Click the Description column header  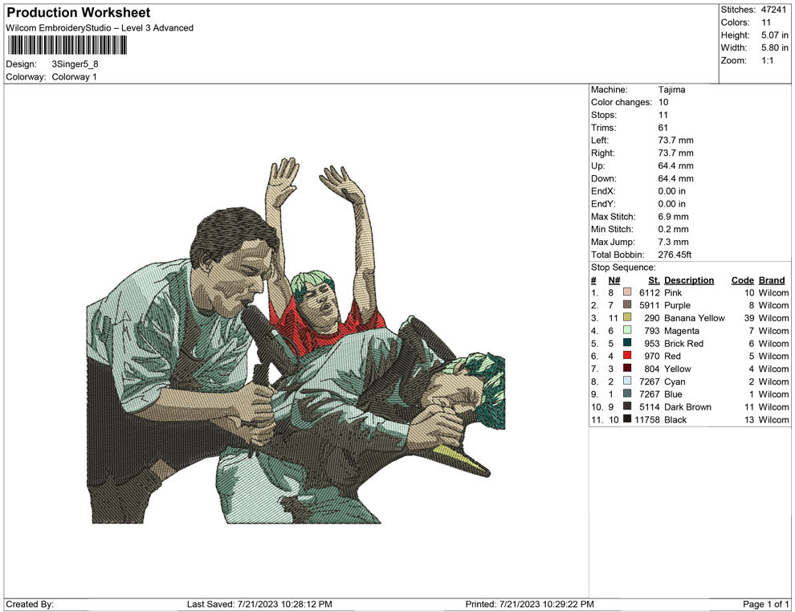point(688,280)
